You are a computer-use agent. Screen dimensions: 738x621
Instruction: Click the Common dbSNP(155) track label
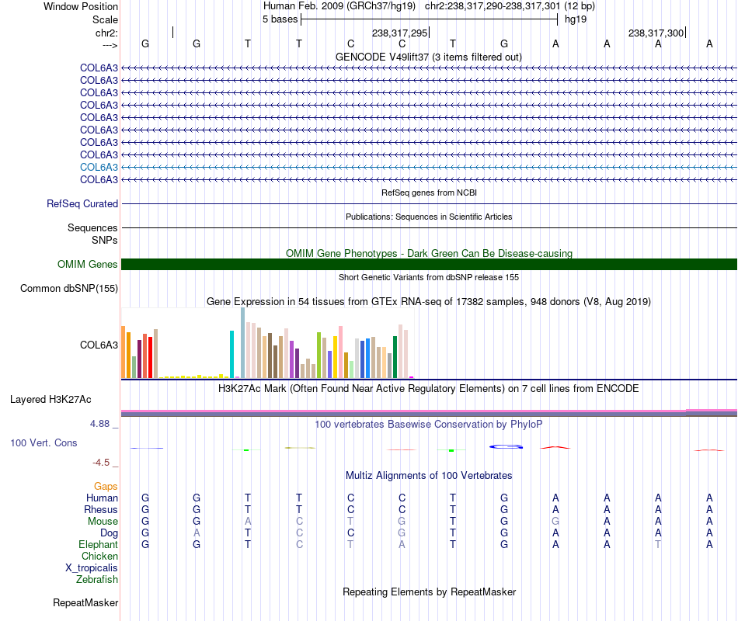point(69,289)
